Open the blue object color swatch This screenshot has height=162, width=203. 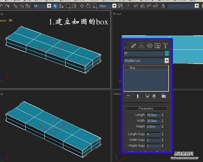(x=167, y=53)
